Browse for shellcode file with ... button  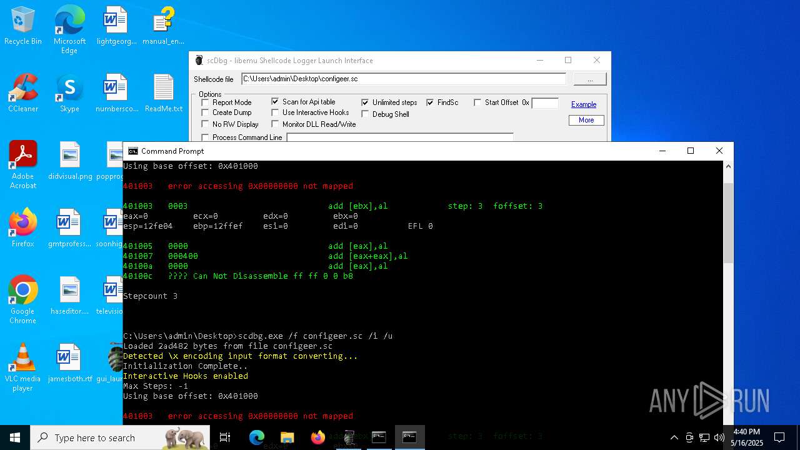tap(590, 79)
